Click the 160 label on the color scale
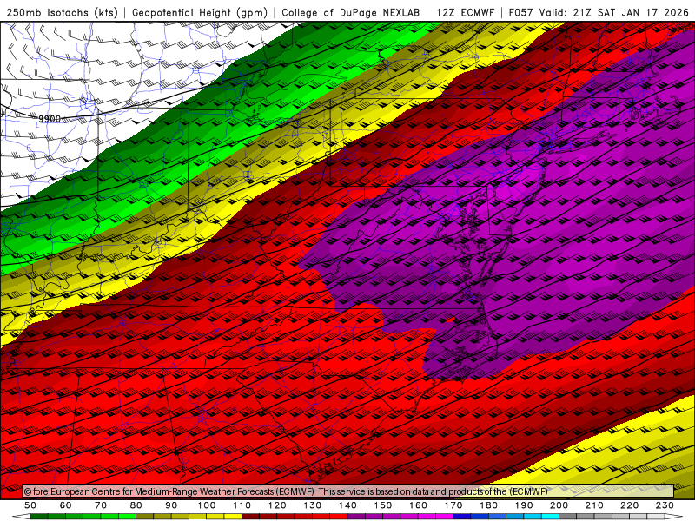 (x=419, y=505)
